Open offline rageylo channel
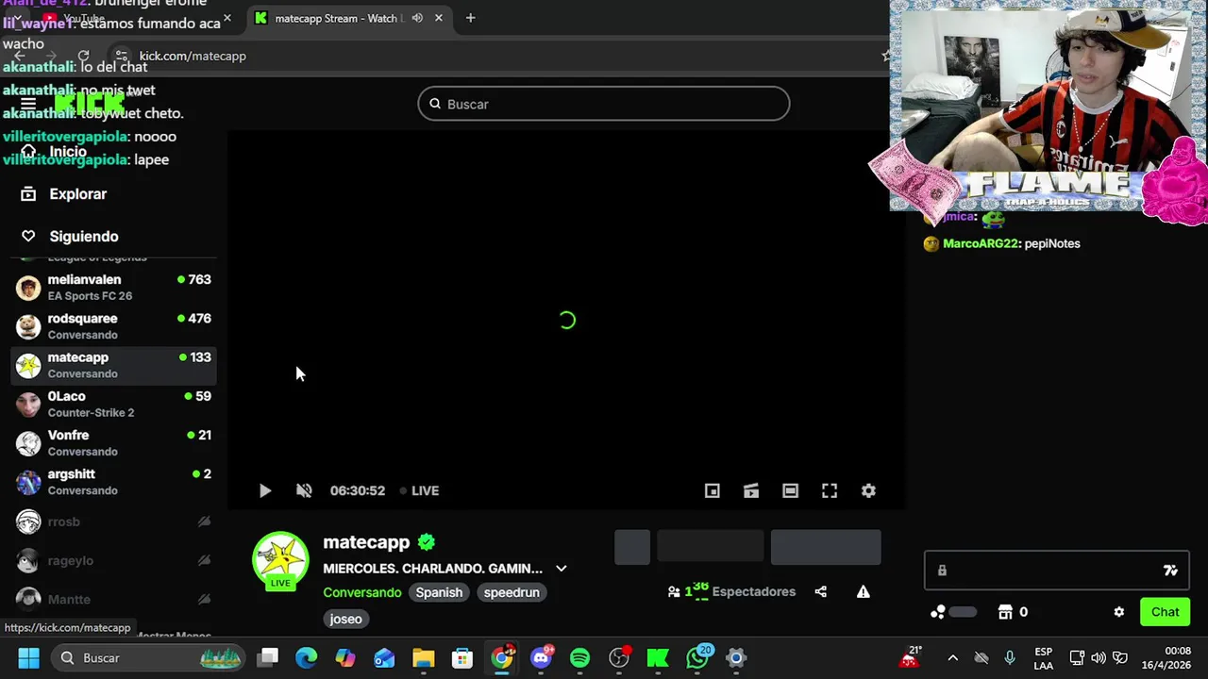1208x679 pixels. point(113,560)
